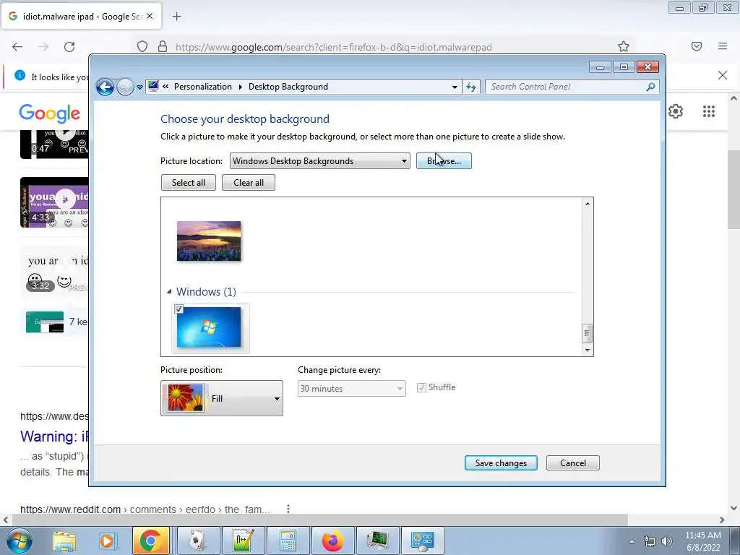Refresh the Control Panel address bar
The image size is (740, 555).
[471, 87]
